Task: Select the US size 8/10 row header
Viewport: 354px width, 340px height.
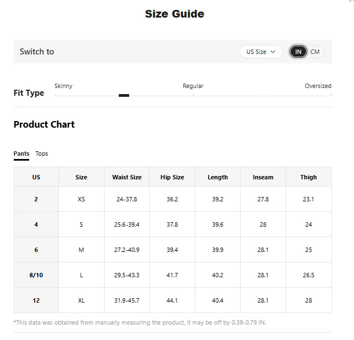Action: tap(36, 275)
